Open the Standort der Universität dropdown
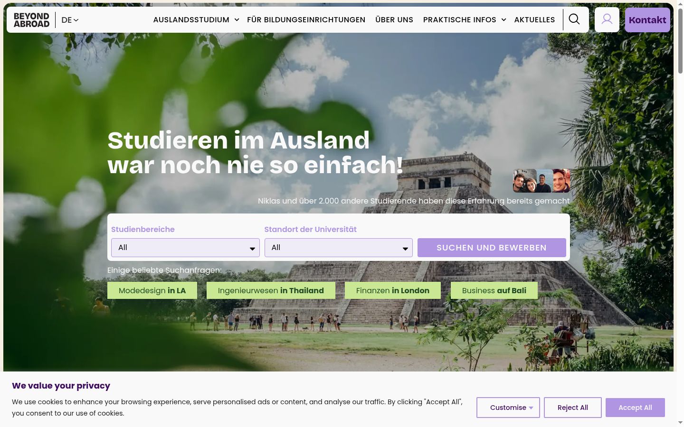The image size is (684, 427). coord(338,248)
